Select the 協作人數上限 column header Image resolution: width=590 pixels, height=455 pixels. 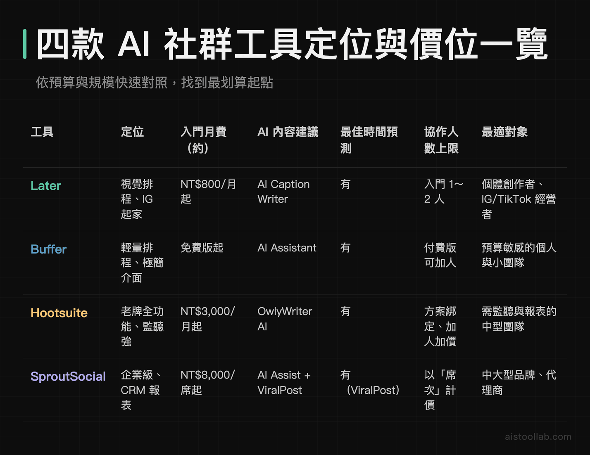point(441,140)
